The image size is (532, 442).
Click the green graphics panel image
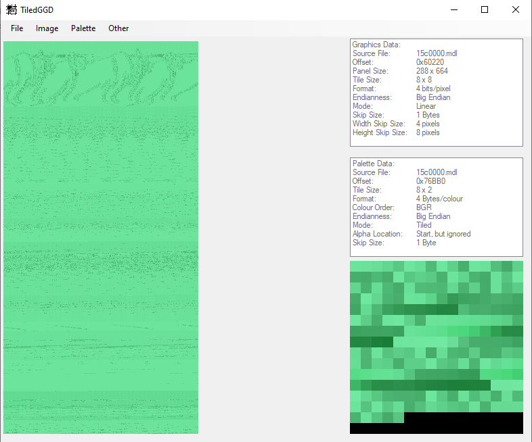click(x=101, y=237)
